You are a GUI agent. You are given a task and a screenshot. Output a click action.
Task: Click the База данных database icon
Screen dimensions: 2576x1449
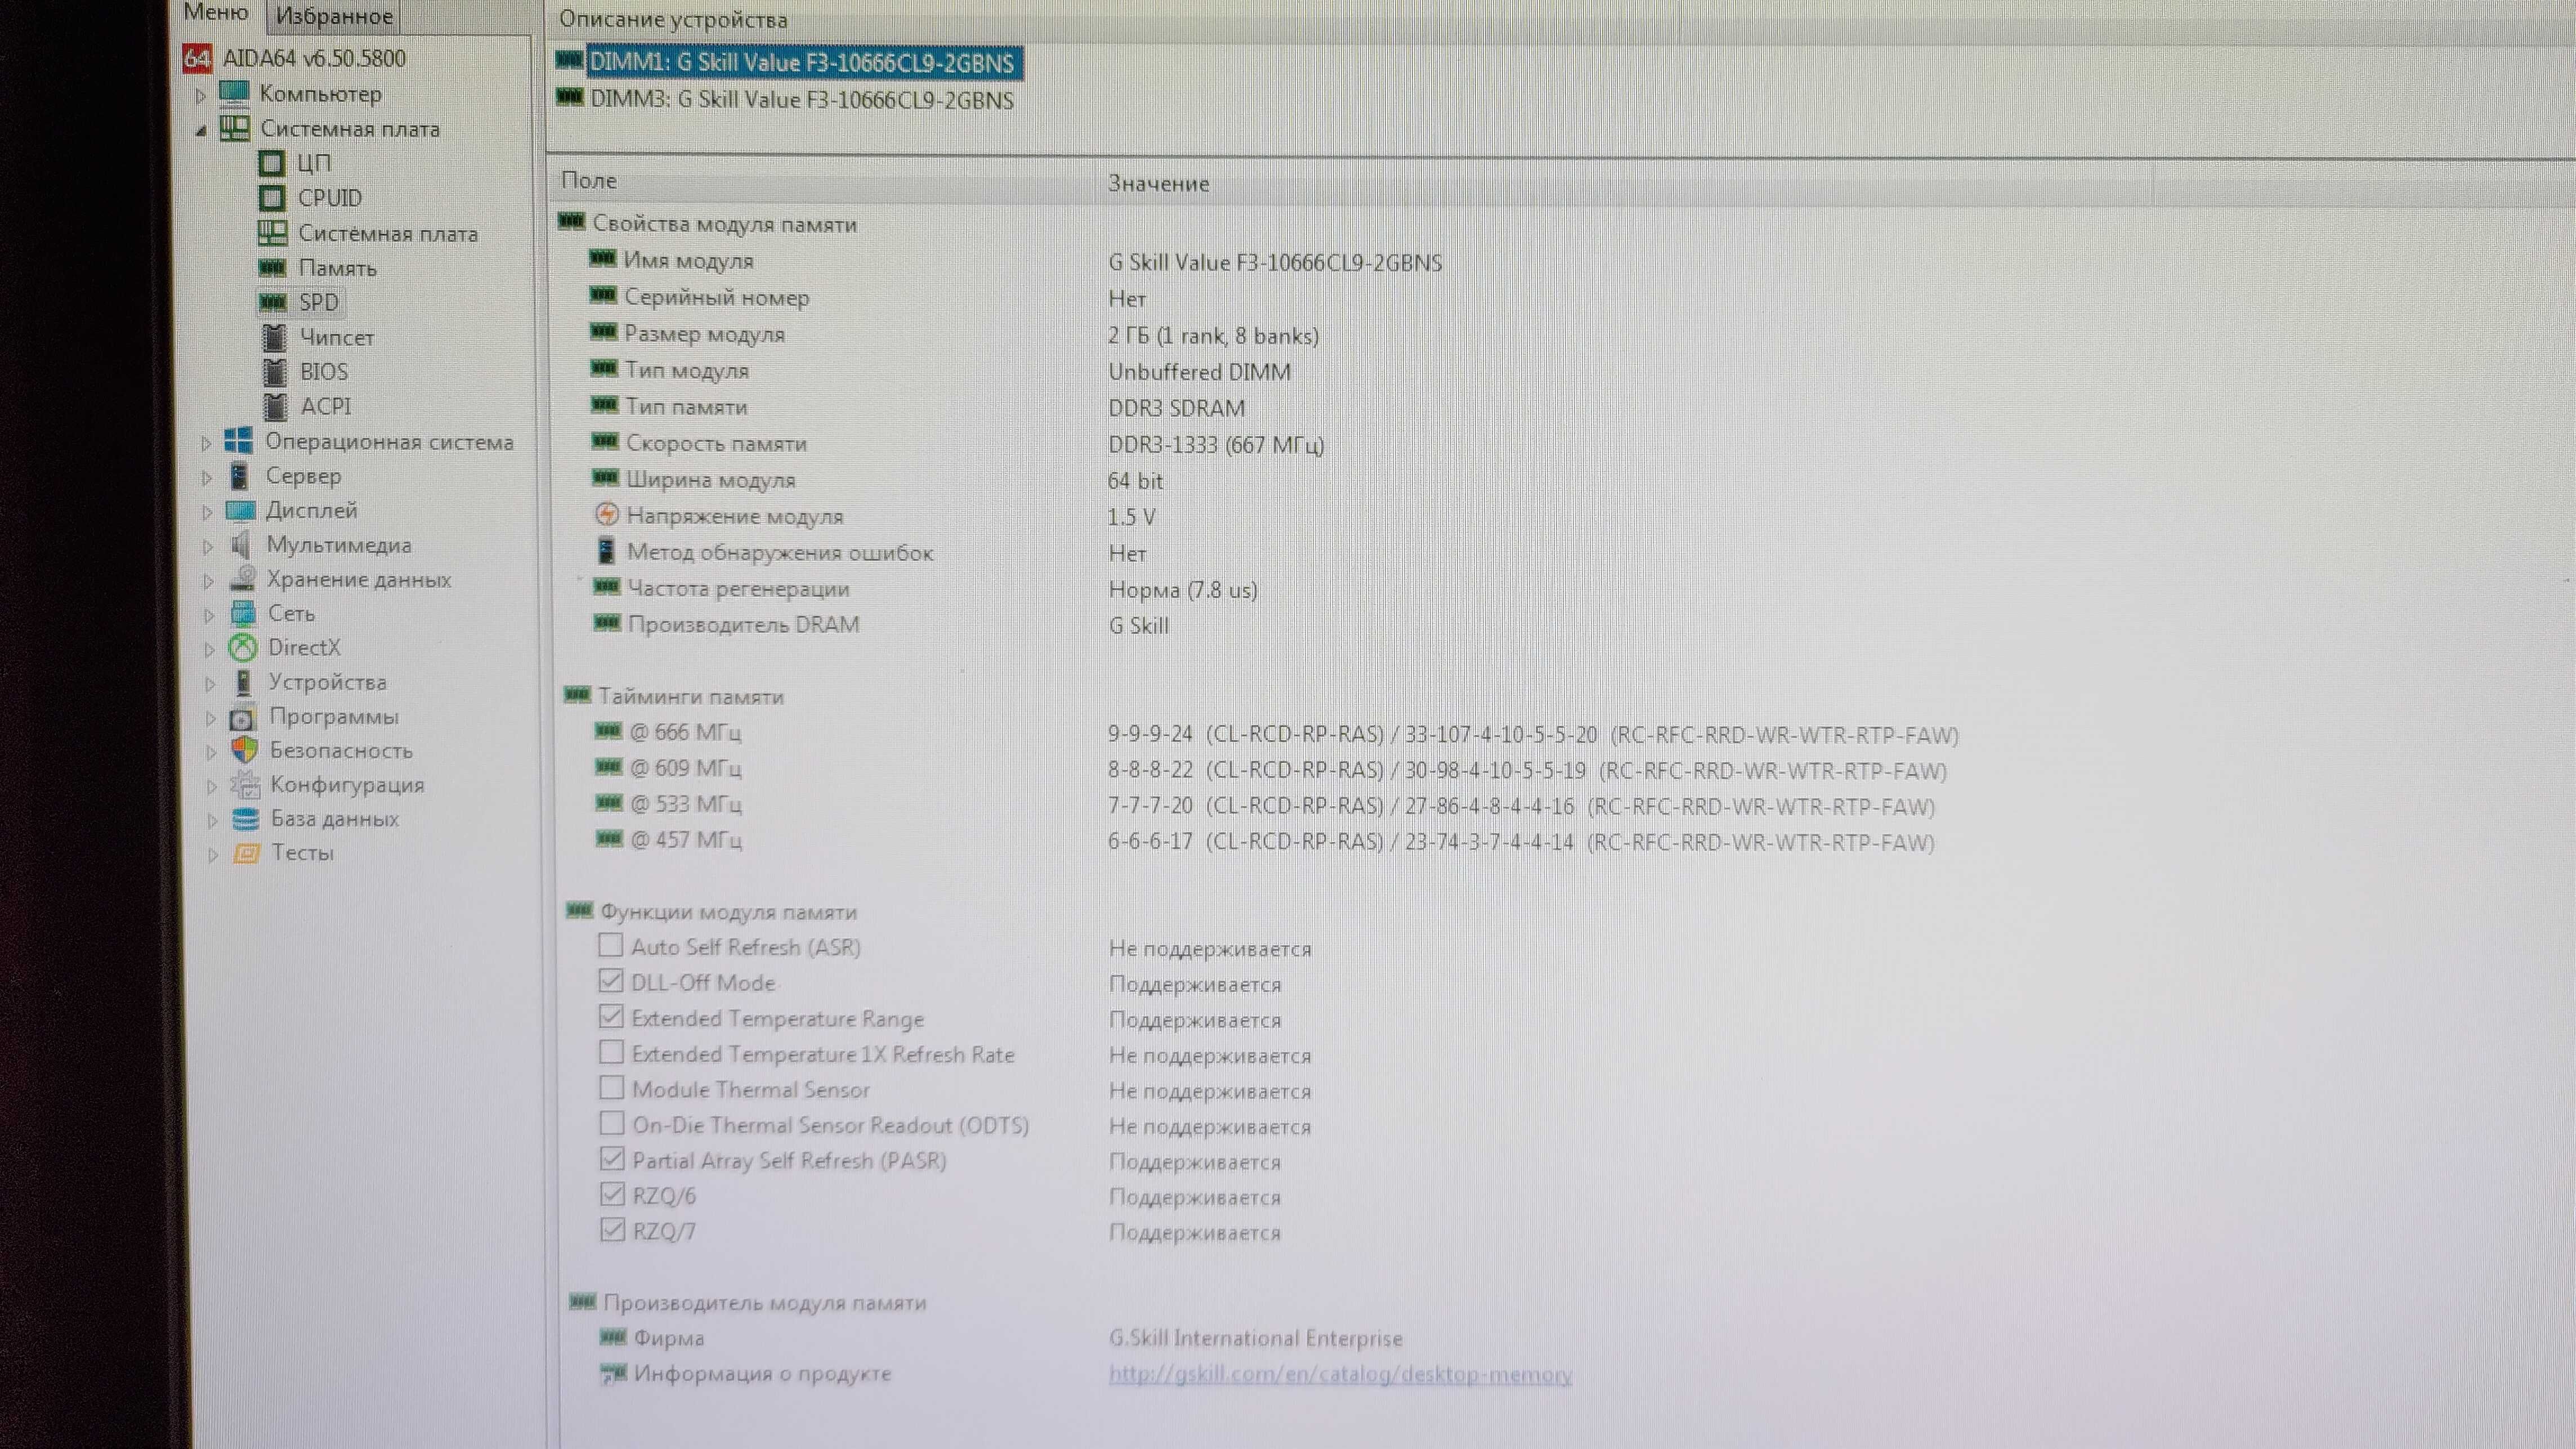245,820
